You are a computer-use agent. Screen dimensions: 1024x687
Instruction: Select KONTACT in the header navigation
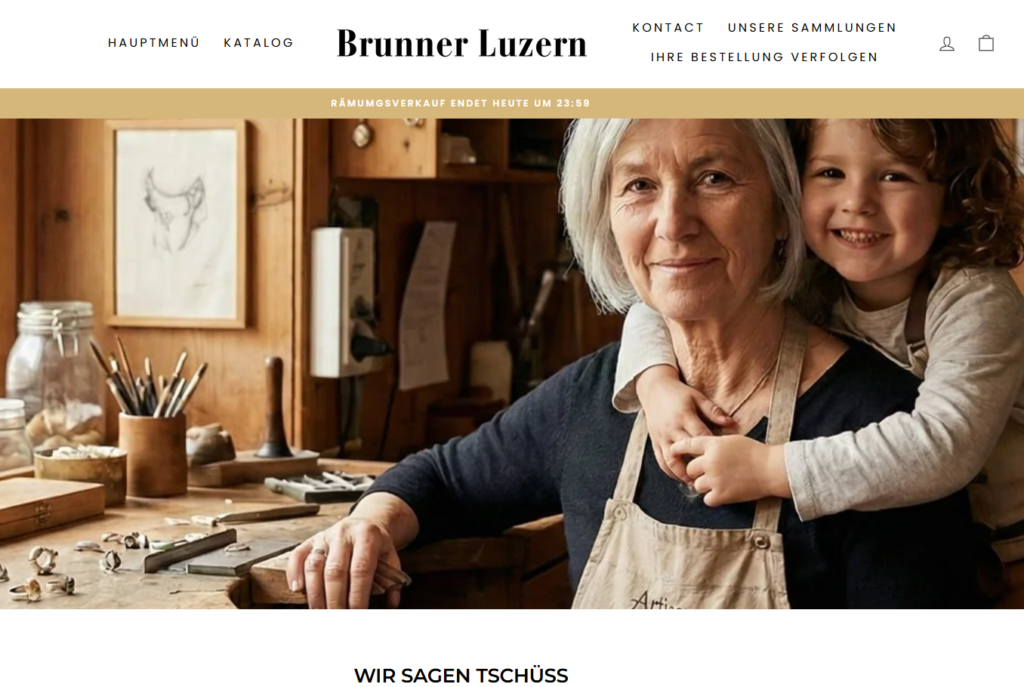[x=668, y=28]
